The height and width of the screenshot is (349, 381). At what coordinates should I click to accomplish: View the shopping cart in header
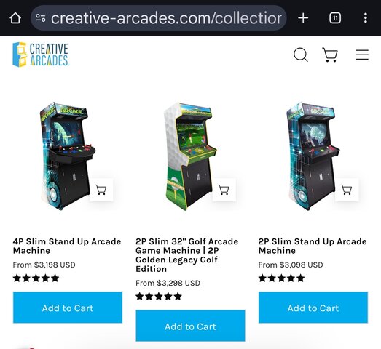(330, 55)
